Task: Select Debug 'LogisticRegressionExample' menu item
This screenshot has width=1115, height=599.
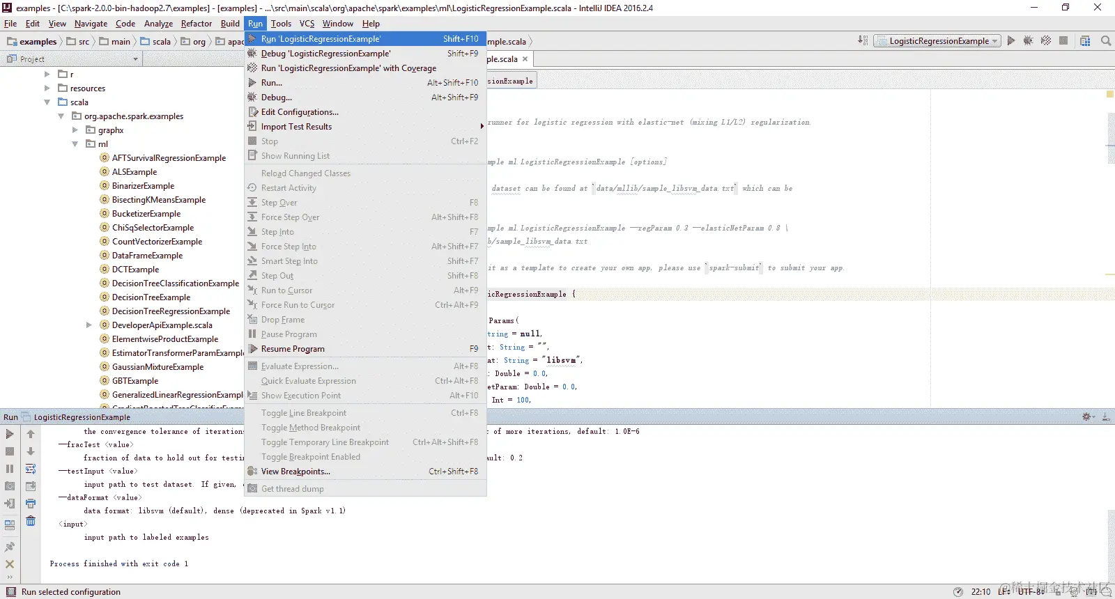Action: tap(365, 54)
